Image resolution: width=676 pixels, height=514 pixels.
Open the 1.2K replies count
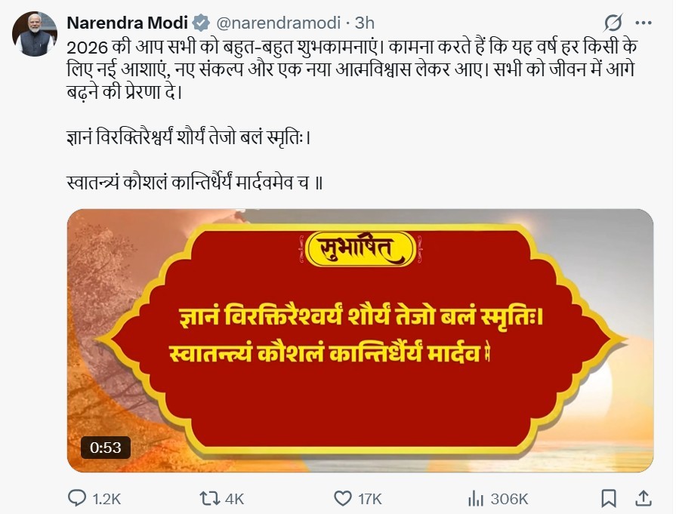pyautogui.click(x=106, y=499)
